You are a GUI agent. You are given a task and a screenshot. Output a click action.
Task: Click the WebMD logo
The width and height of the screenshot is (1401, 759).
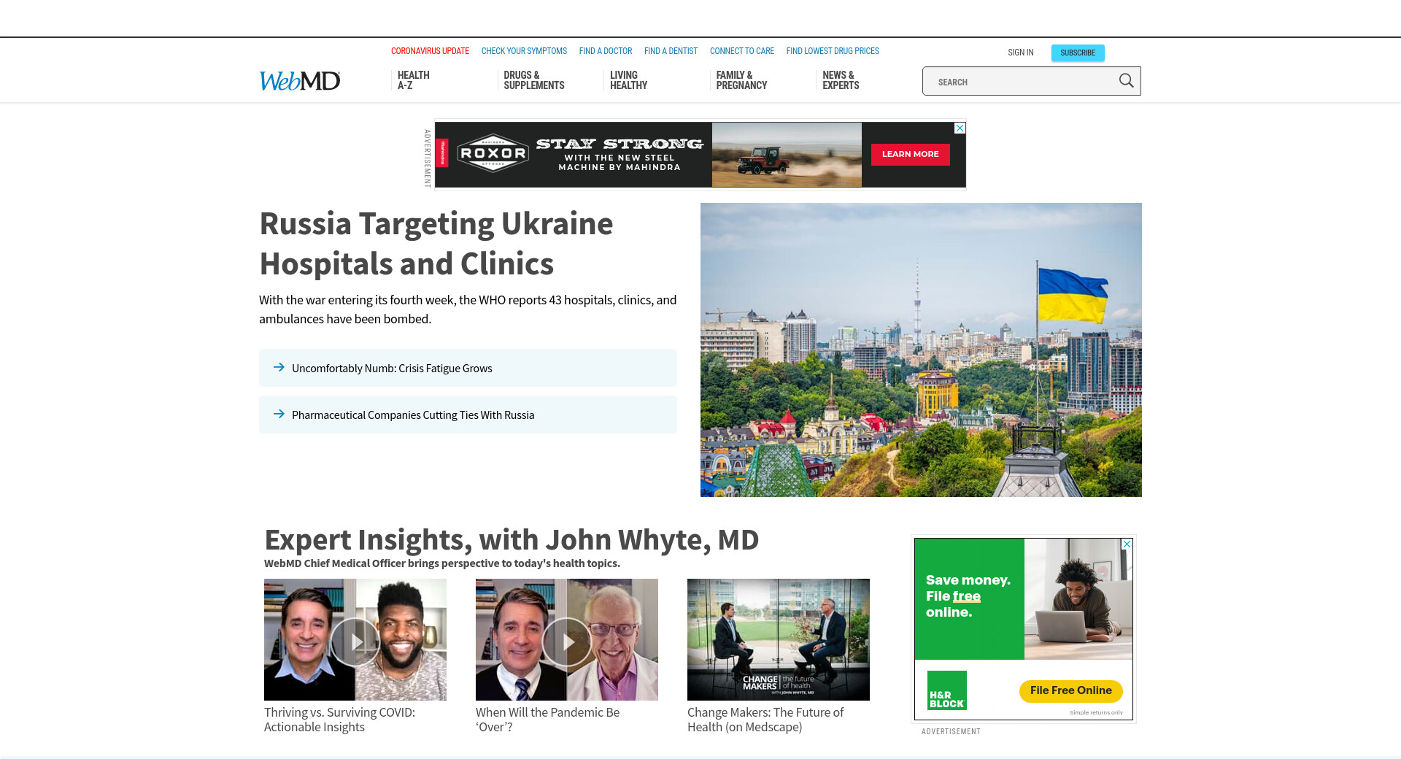(300, 81)
